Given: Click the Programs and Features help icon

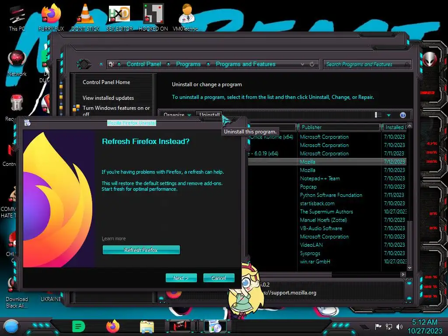Looking at the screenshot, I should click(x=403, y=115).
